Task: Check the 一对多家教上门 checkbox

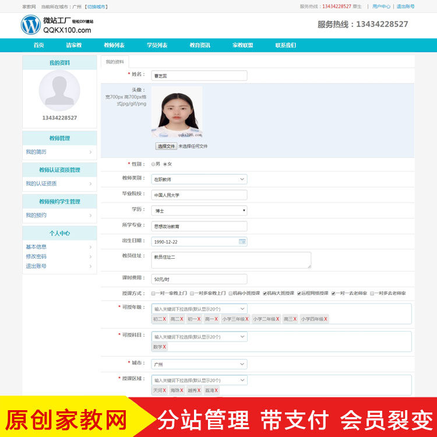Action: point(192,293)
